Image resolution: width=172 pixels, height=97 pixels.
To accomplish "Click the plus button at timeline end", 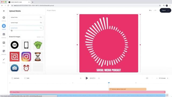I will pyautogui.click(x=167, y=95).
